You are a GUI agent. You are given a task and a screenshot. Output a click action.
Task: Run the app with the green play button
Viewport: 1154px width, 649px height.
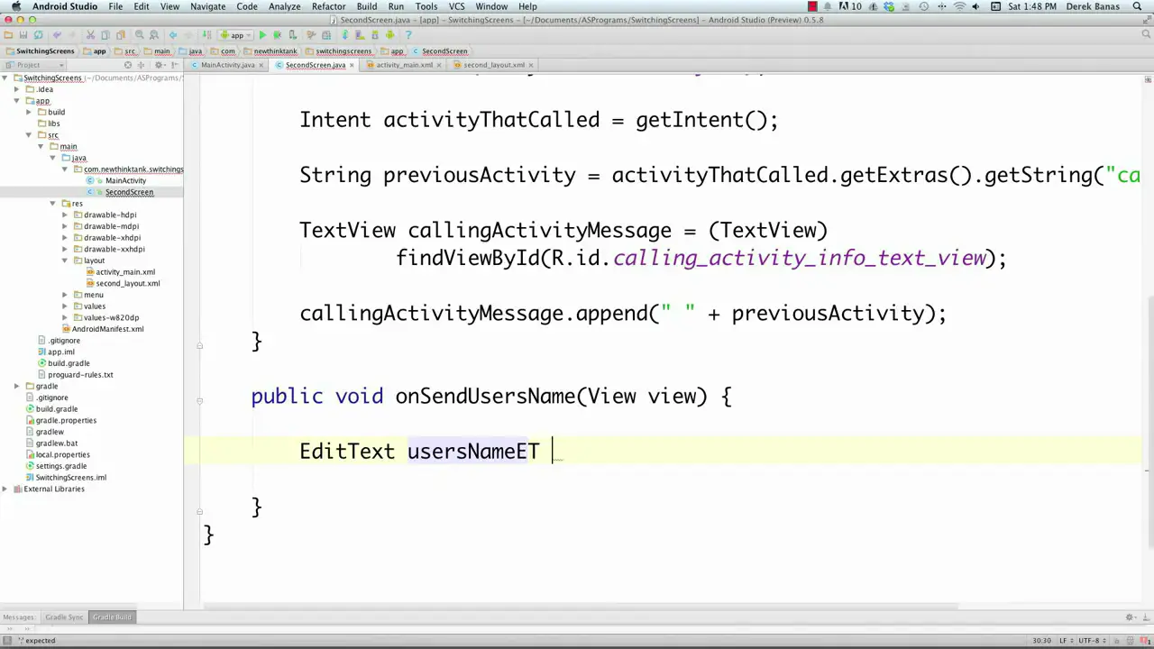tap(263, 35)
